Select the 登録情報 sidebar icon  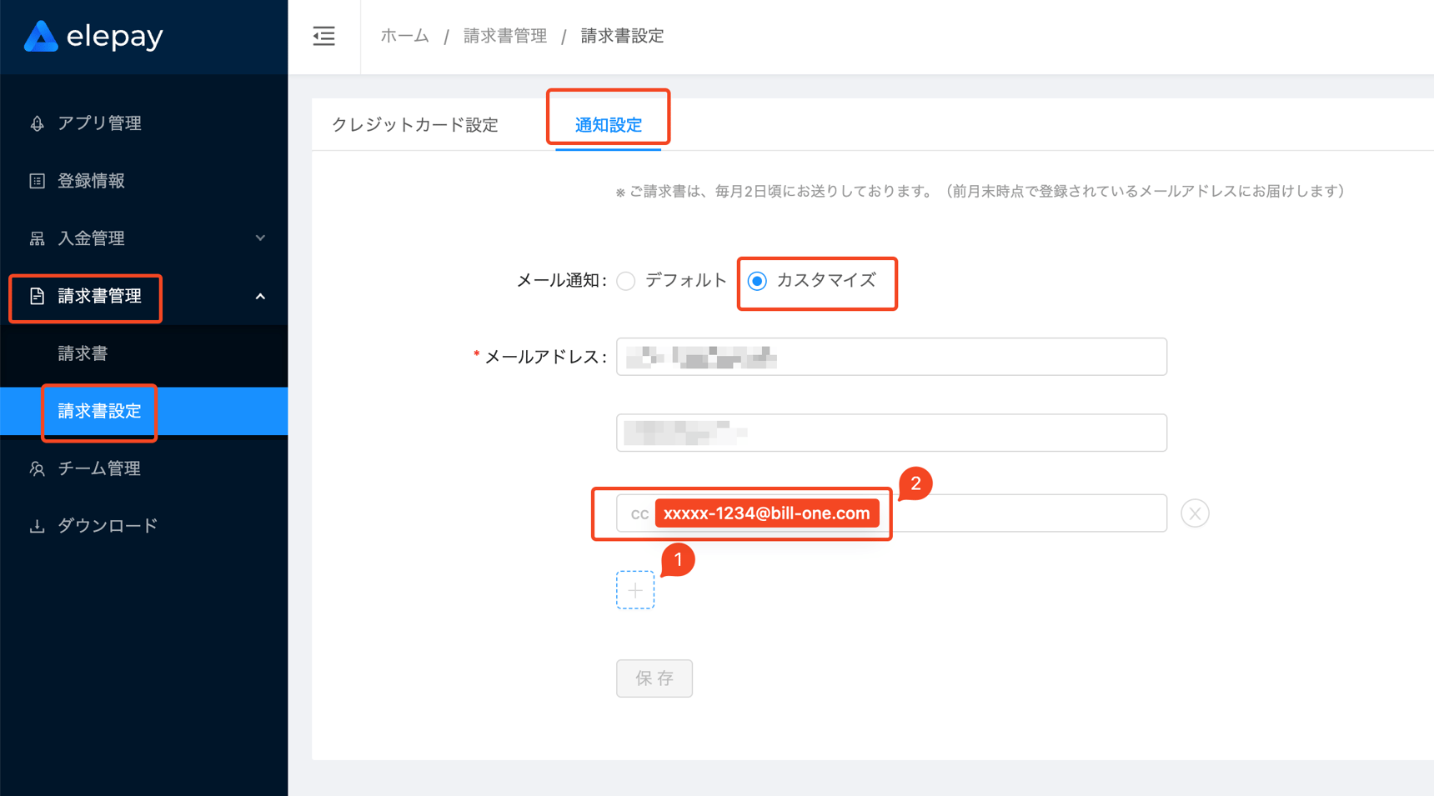36,181
